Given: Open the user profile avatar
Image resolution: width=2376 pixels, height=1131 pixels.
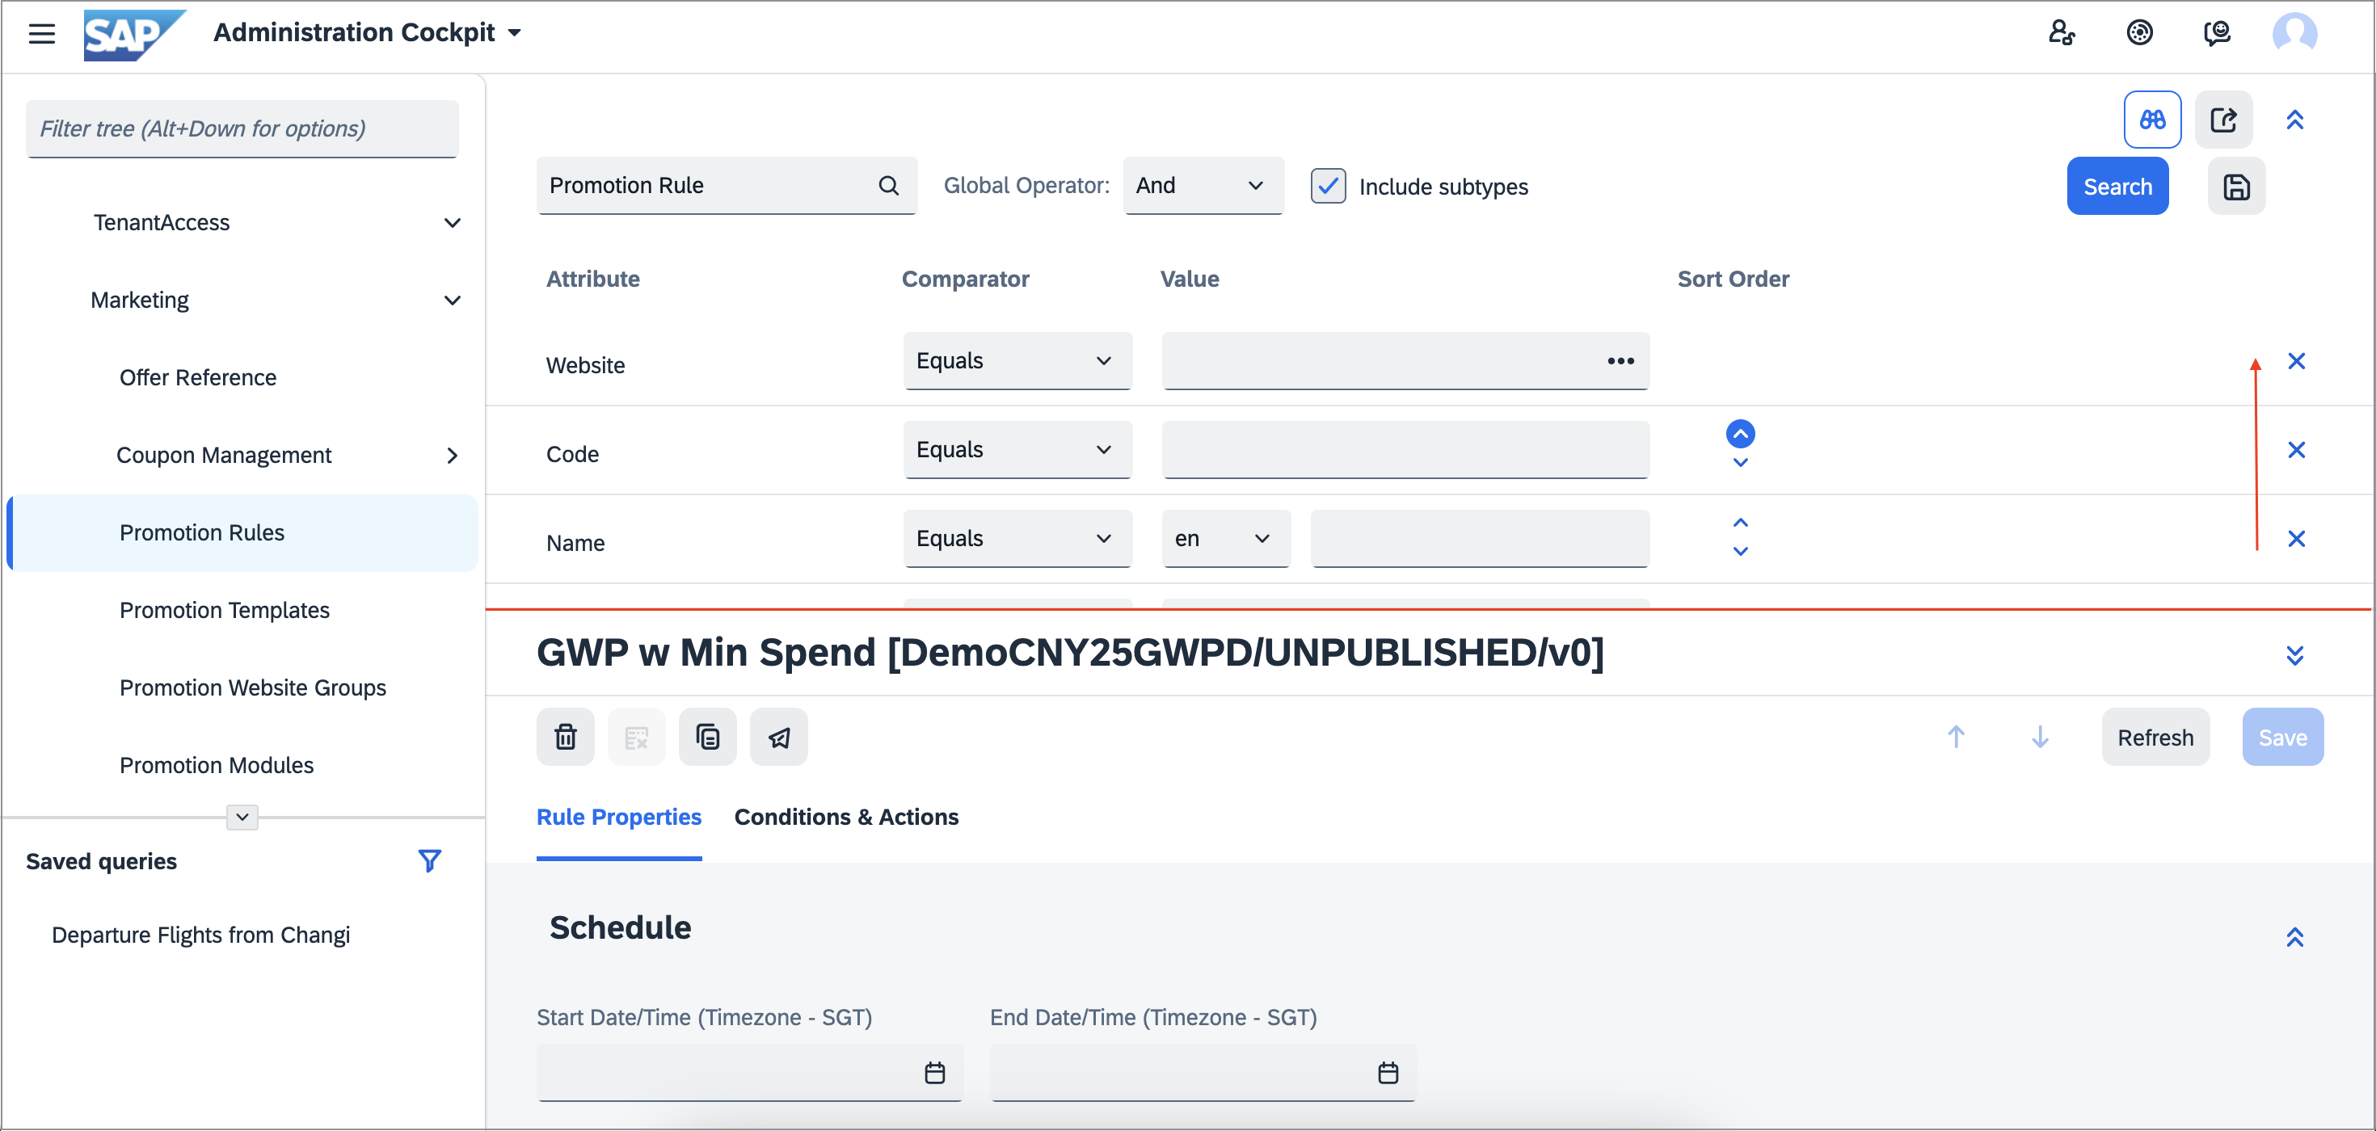Looking at the screenshot, I should pos(2294,33).
